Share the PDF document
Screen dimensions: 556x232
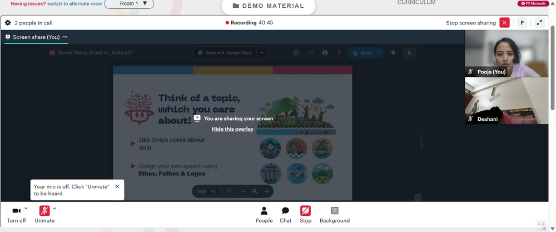click(x=362, y=53)
